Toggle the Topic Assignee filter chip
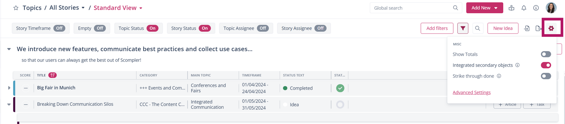 coord(246,28)
